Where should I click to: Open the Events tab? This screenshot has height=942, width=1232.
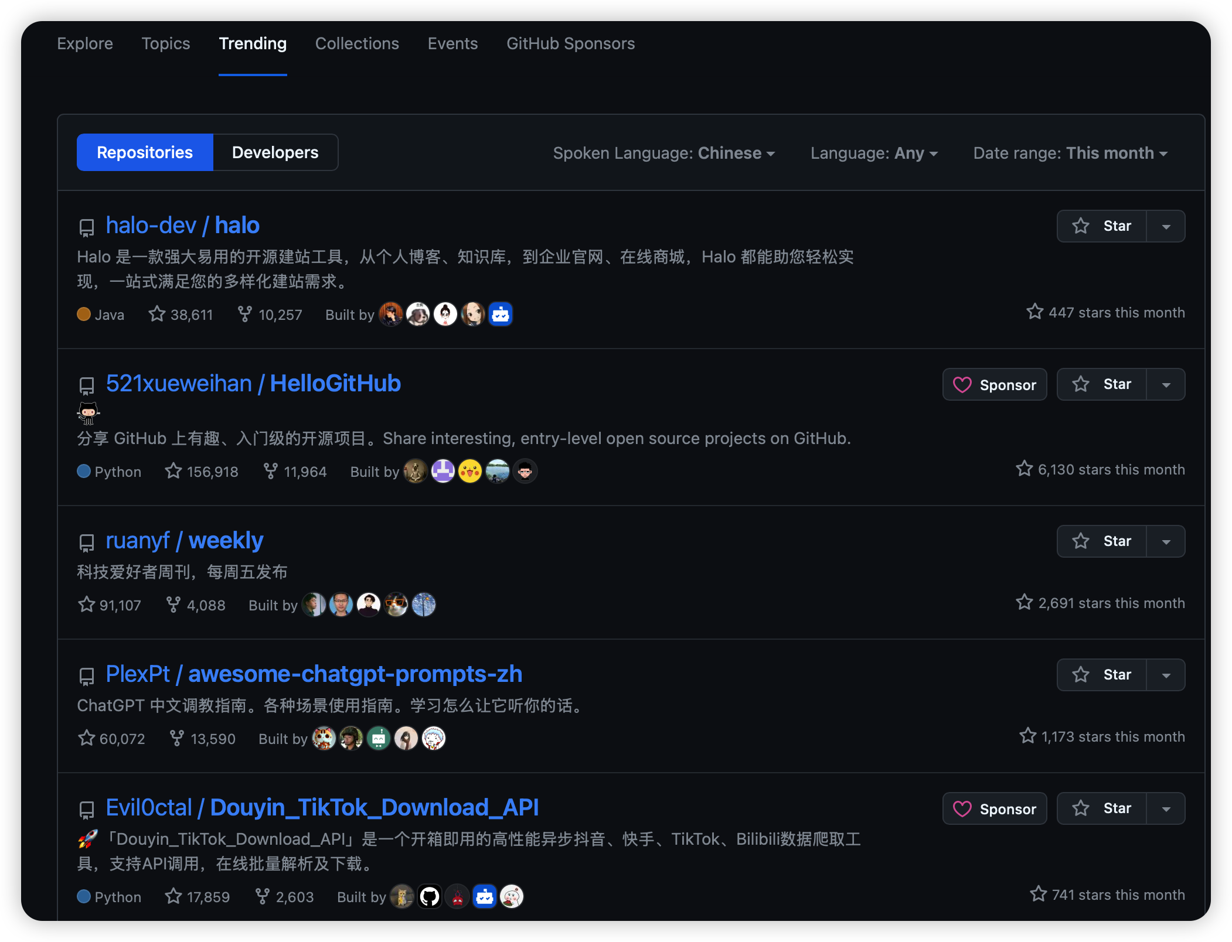click(x=452, y=43)
